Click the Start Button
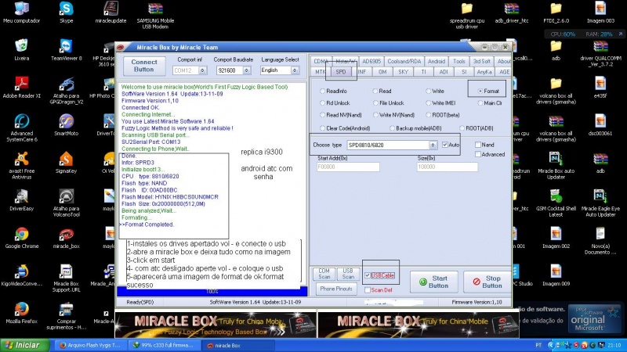Screen dimensions: 627x352 tap(434, 282)
